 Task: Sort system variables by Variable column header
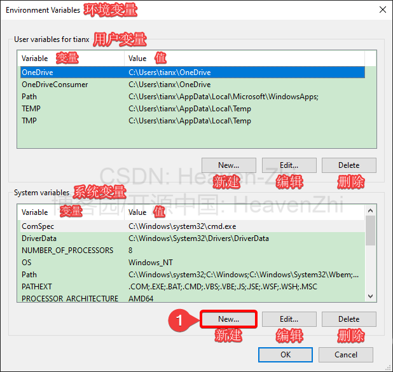71,212
